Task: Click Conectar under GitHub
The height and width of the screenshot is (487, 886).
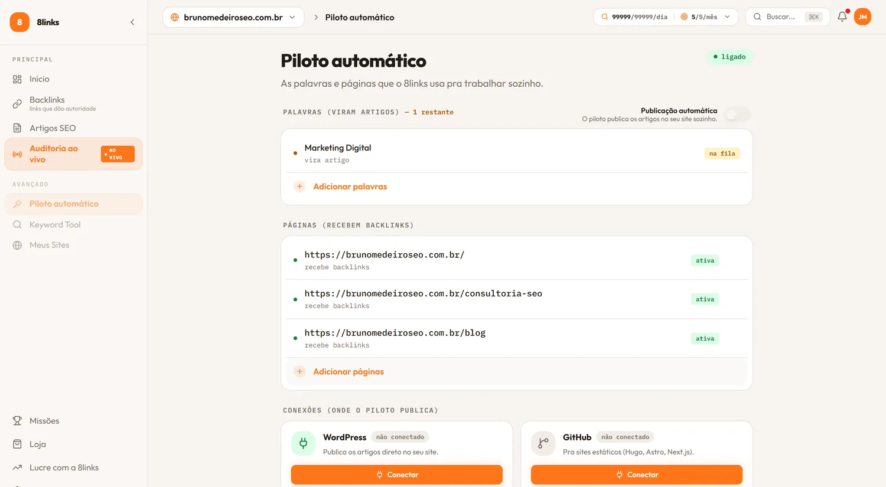Action: click(x=637, y=475)
